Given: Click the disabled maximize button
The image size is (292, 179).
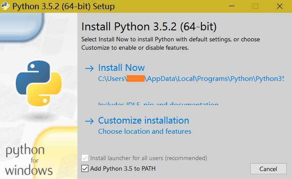Looking at the screenshot, I should 255,6.
